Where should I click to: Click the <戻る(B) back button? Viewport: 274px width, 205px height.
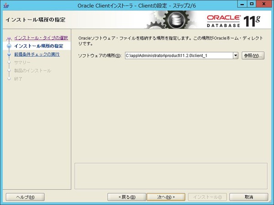[126, 197]
